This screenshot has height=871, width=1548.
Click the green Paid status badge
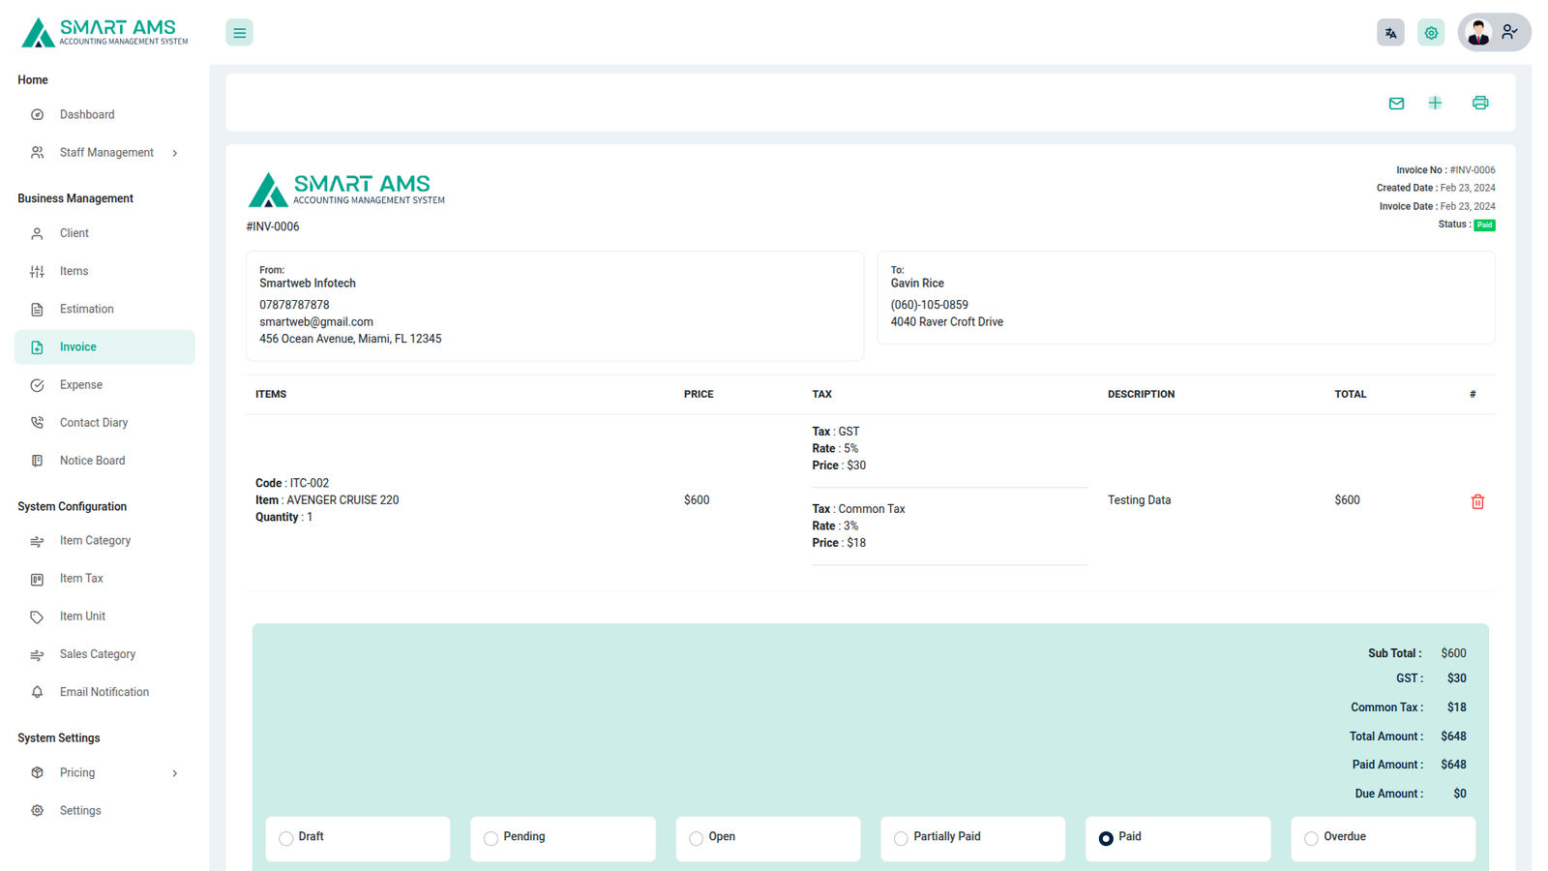1484,225
